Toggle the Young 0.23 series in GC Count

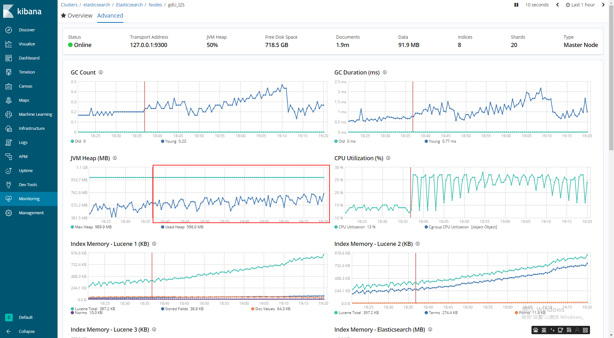click(x=174, y=141)
